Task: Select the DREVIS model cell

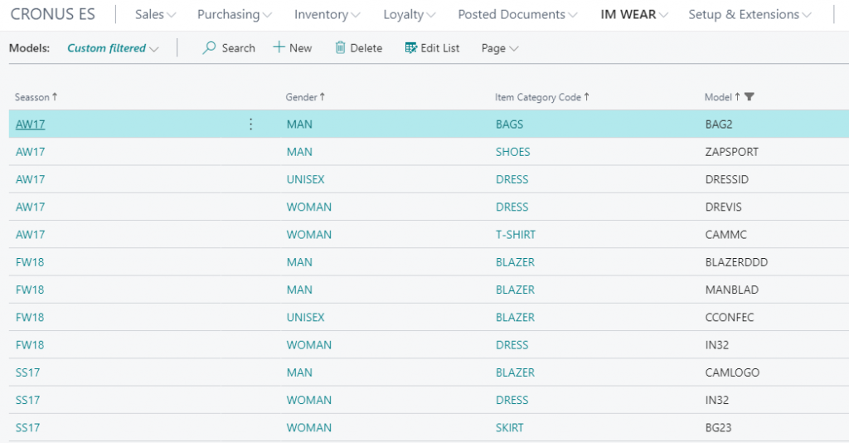Action: [723, 207]
